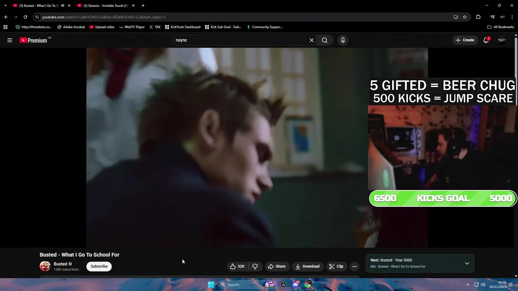Expand the Next: Busted - Year 3000 queue
The height and width of the screenshot is (291, 518).
pyautogui.click(x=467, y=264)
